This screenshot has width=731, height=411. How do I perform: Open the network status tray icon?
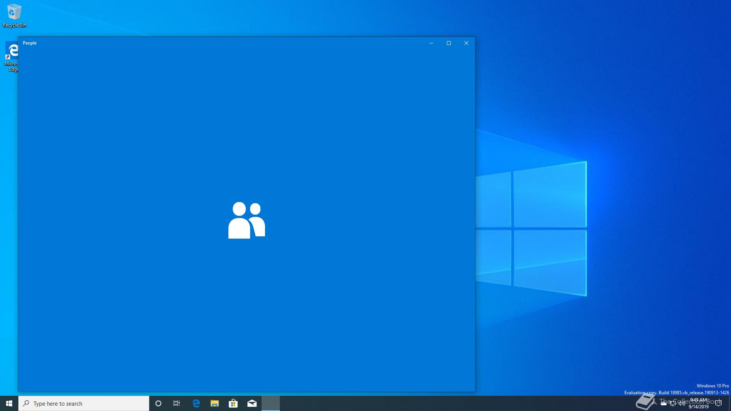[673, 403]
